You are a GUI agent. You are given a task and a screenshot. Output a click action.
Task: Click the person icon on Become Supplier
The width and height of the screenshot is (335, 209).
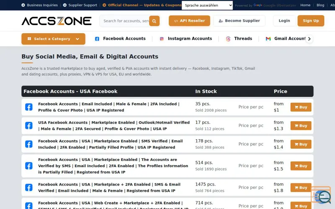pyautogui.click(x=221, y=21)
